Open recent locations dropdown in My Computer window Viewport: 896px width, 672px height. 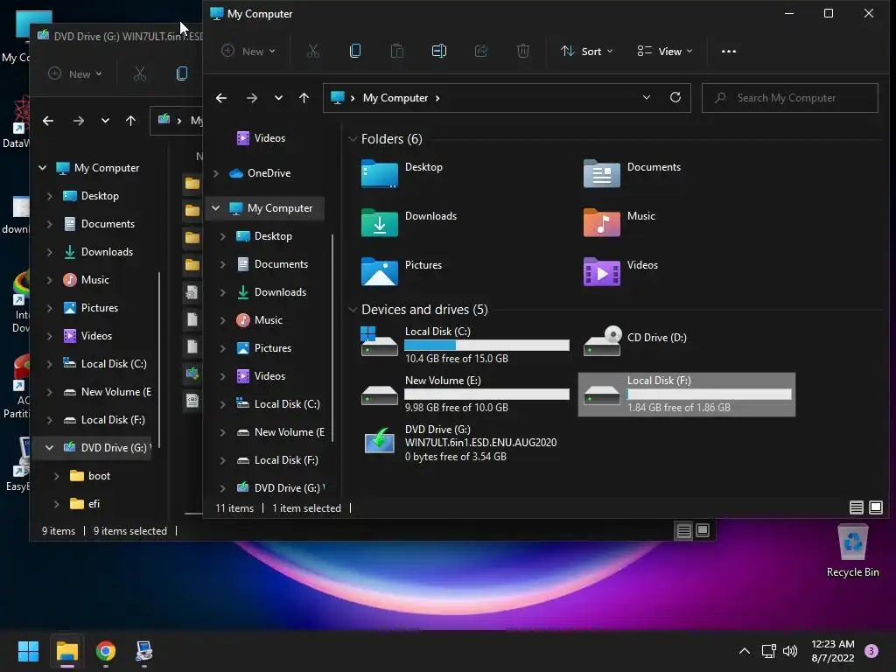[278, 98]
